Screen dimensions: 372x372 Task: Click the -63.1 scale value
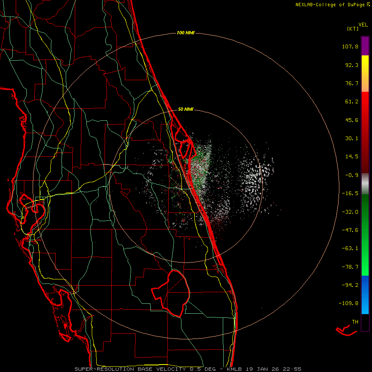click(x=350, y=248)
